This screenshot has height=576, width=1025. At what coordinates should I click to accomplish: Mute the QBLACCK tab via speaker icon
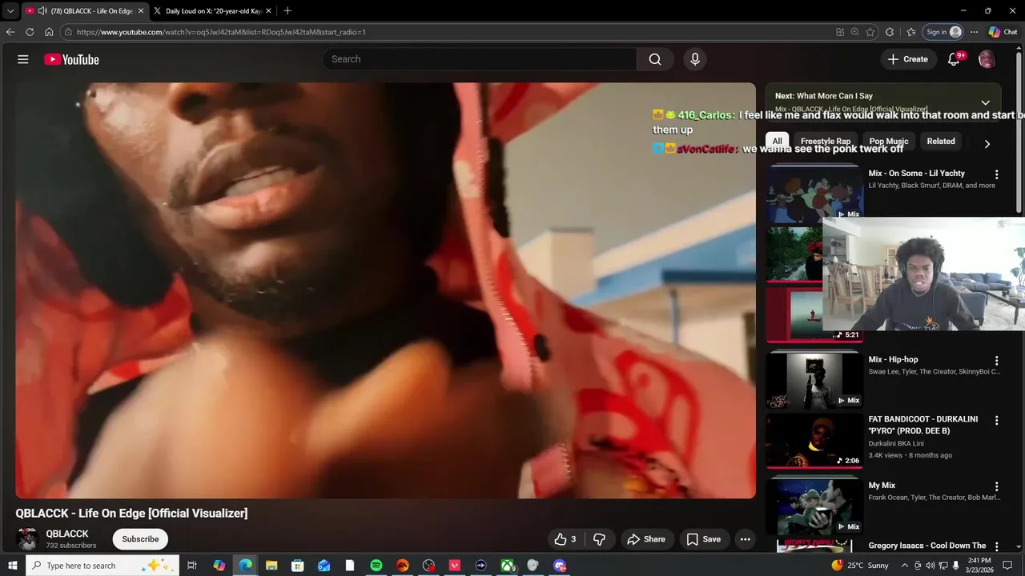42,11
